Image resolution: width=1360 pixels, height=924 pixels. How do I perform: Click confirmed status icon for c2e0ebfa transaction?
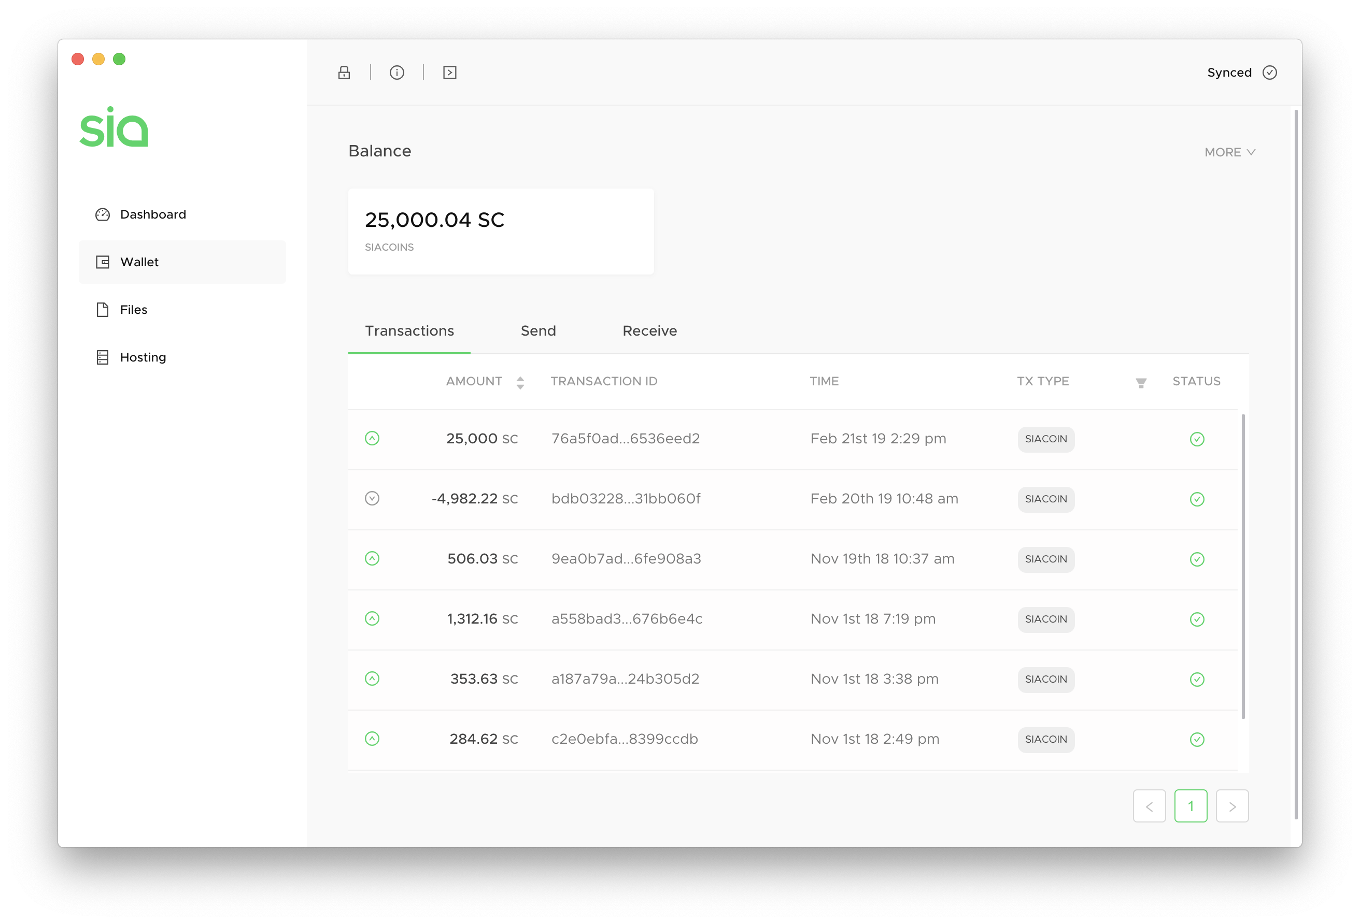[1197, 740]
